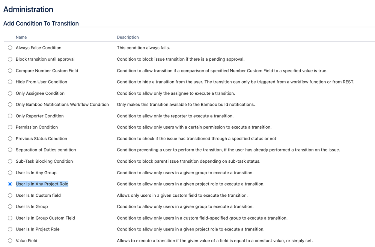This screenshot has width=375, height=247.
Task: Pick Only Bamboo Notifications Workflow Condition
Action: [10, 104]
